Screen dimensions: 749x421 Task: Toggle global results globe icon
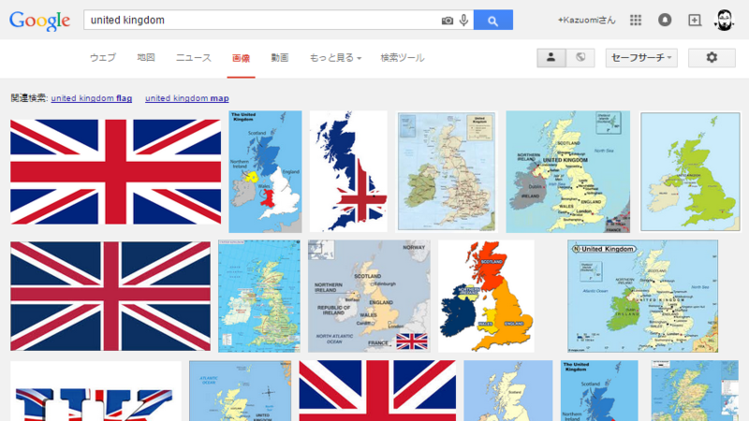580,58
